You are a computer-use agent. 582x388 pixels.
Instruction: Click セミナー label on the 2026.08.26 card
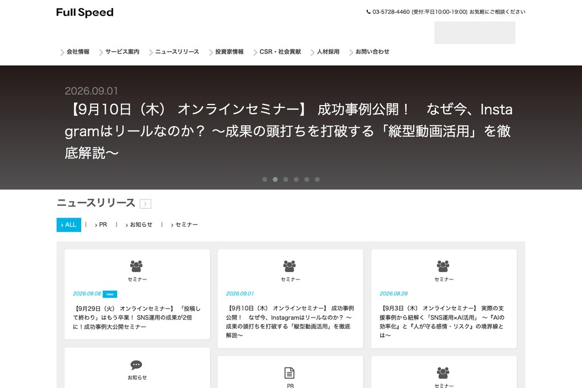click(444, 279)
